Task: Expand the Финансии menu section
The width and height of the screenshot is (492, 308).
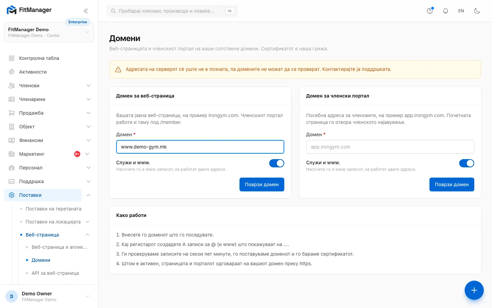Action: pyautogui.click(x=88, y=140)
